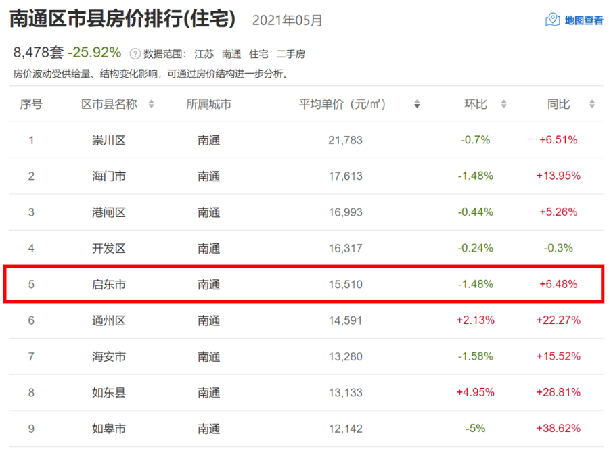Select 江苏 in data range
This screenshot has width=609, height=453.
(204, 54)
